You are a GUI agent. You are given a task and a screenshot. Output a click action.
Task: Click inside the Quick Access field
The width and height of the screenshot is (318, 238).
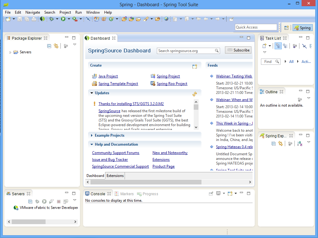(x=256, y=27)
